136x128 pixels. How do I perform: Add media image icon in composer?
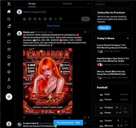point(24,19)
